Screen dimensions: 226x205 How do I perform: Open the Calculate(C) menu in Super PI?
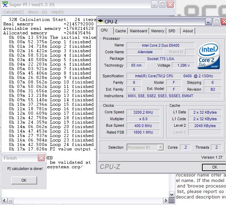(x=14, y=12)
